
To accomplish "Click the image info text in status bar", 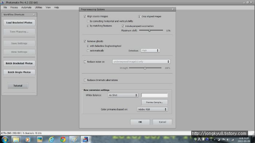I will pos(21,133).
